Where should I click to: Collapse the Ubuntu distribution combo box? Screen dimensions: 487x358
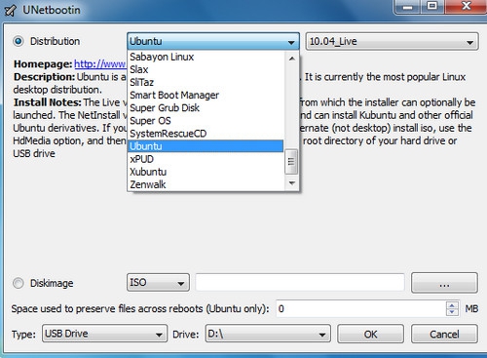(213, 41)
